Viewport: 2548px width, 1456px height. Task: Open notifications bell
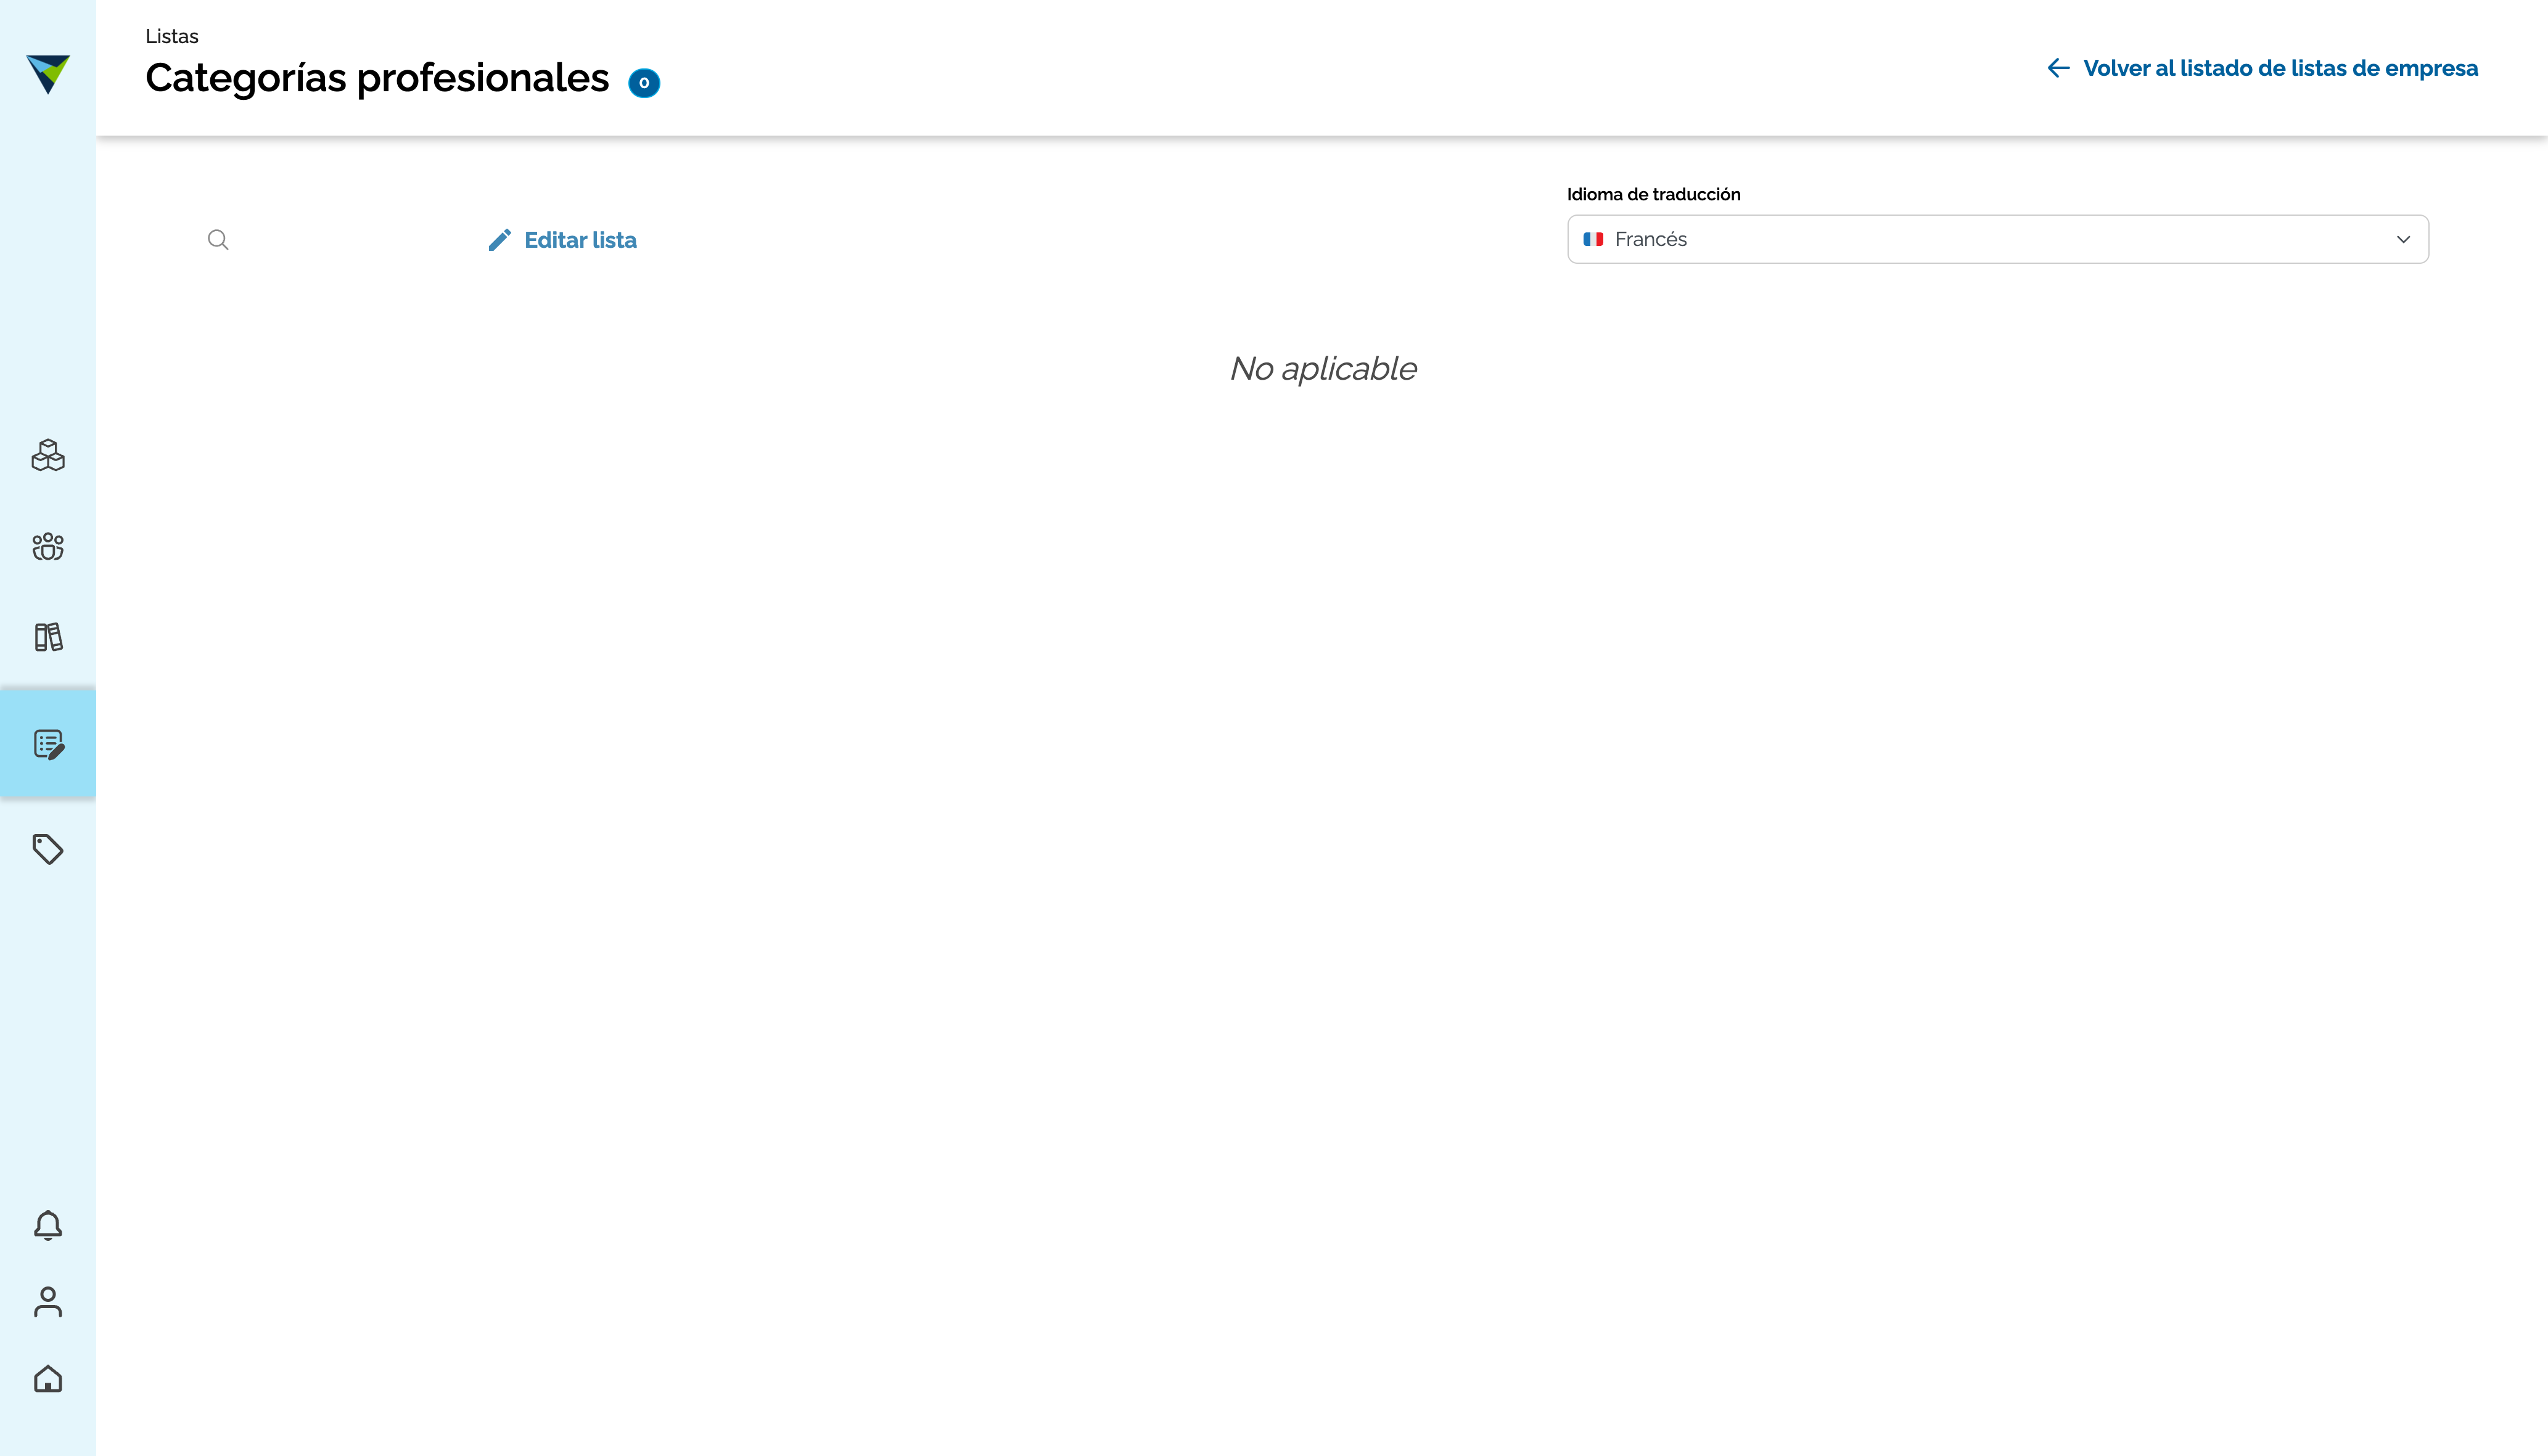click(48, 1225)
